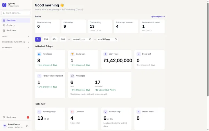Click the bell icon beside bottom Reminders
Screen dimensions: 209x131
[x=4, y=117]
